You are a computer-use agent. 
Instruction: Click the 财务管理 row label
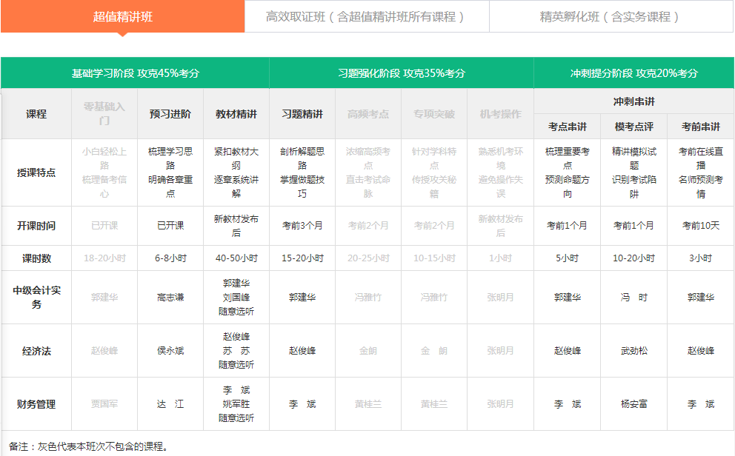[36, 404]
